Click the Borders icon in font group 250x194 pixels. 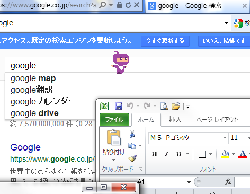click(x=202, y=154)
